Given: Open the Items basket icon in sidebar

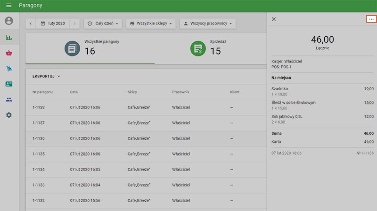Looking at the screenshot, I should point(9,53).
